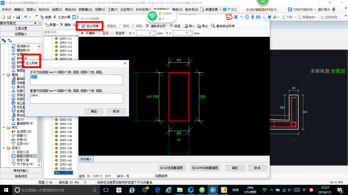The image size is (348, 195).
Task: Click the Sogou microphone voice input icon
Action: coord(253,17)
